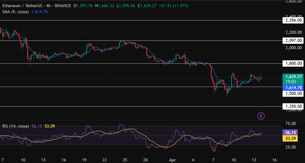Select the SMA (9, close) indicator label
Viewport: 305px width, 163px height.
click(x=16, y=12)
